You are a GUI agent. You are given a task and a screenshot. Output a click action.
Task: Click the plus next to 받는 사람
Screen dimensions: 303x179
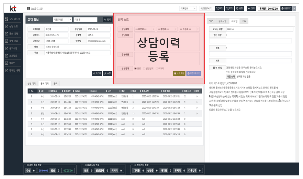(x=226, y=35)
